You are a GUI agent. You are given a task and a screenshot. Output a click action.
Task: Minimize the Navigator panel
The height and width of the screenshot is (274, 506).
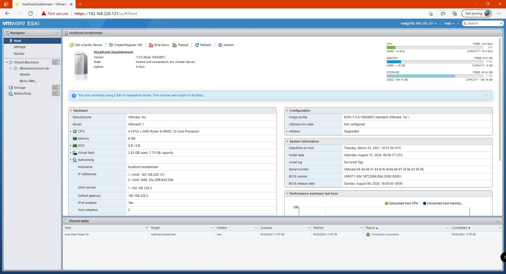[x=57, y=33]
